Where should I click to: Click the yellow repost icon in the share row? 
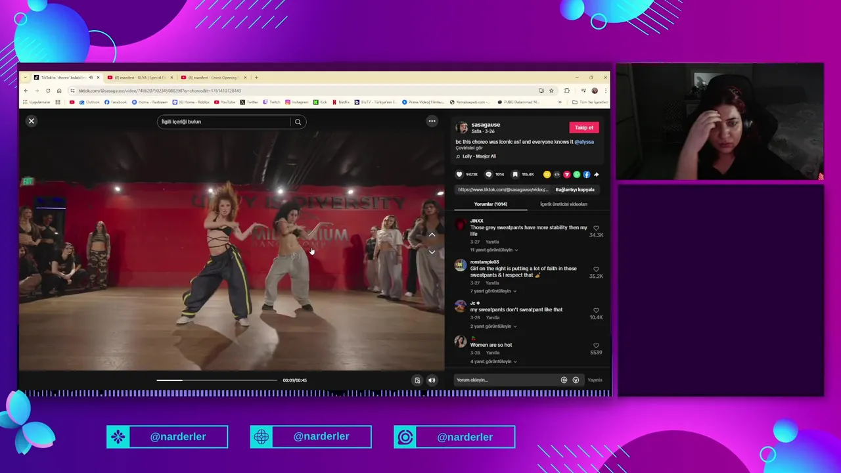(547, 175)
